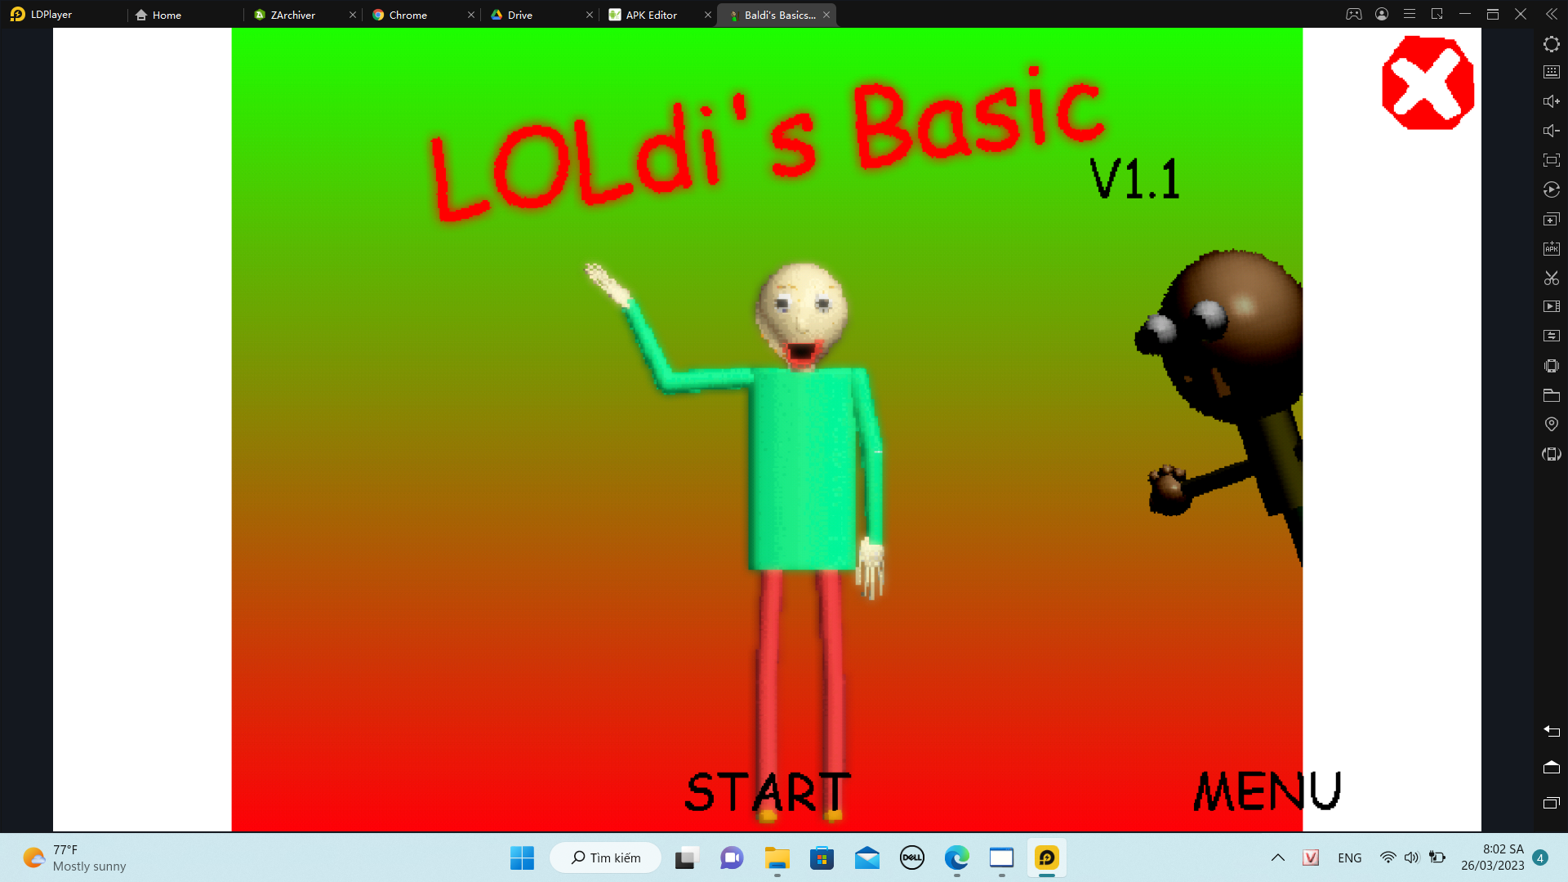Shake the virtual device
Screen dimensions: 1568x882
(1551, 365)
